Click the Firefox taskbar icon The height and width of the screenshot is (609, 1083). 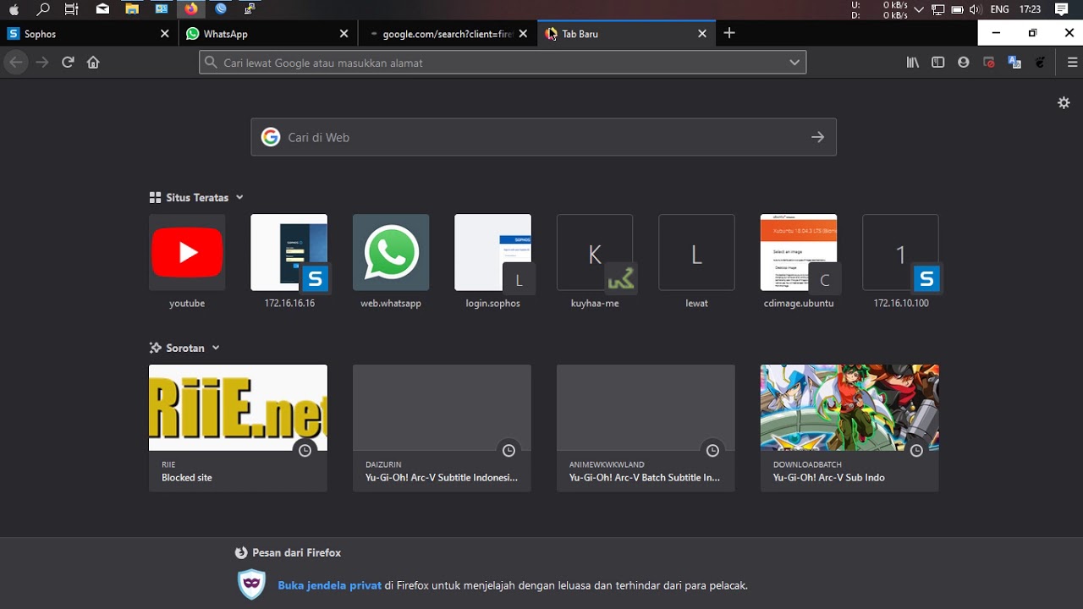tap(191, 9)
